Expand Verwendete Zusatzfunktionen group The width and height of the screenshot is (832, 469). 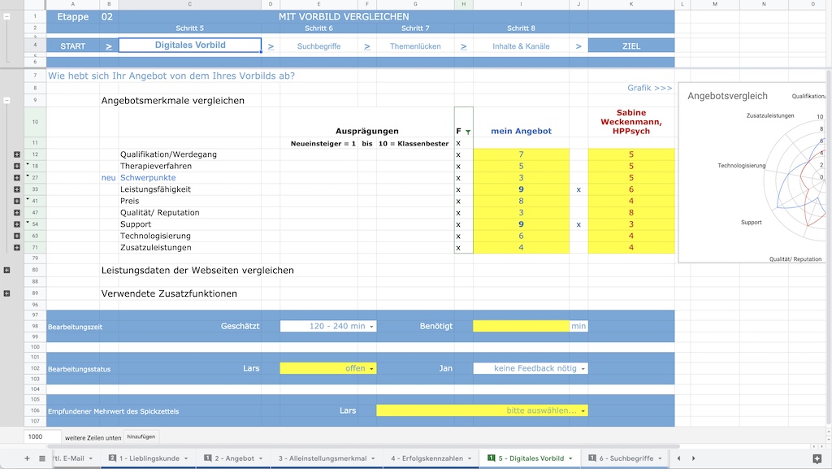coord(6,293)
